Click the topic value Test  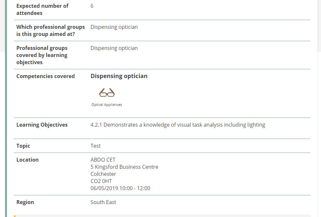tap(96, 146)
